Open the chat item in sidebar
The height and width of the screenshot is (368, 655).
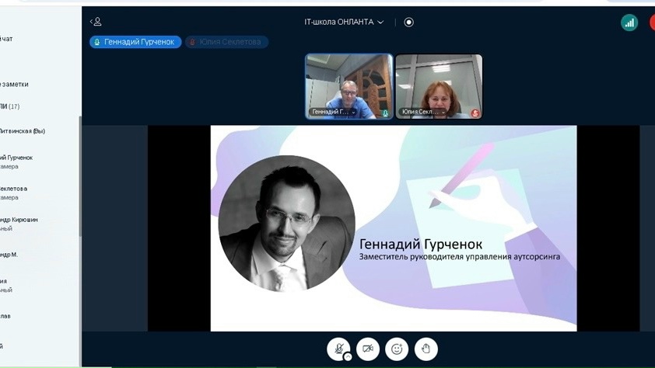(x=8, y=39)
